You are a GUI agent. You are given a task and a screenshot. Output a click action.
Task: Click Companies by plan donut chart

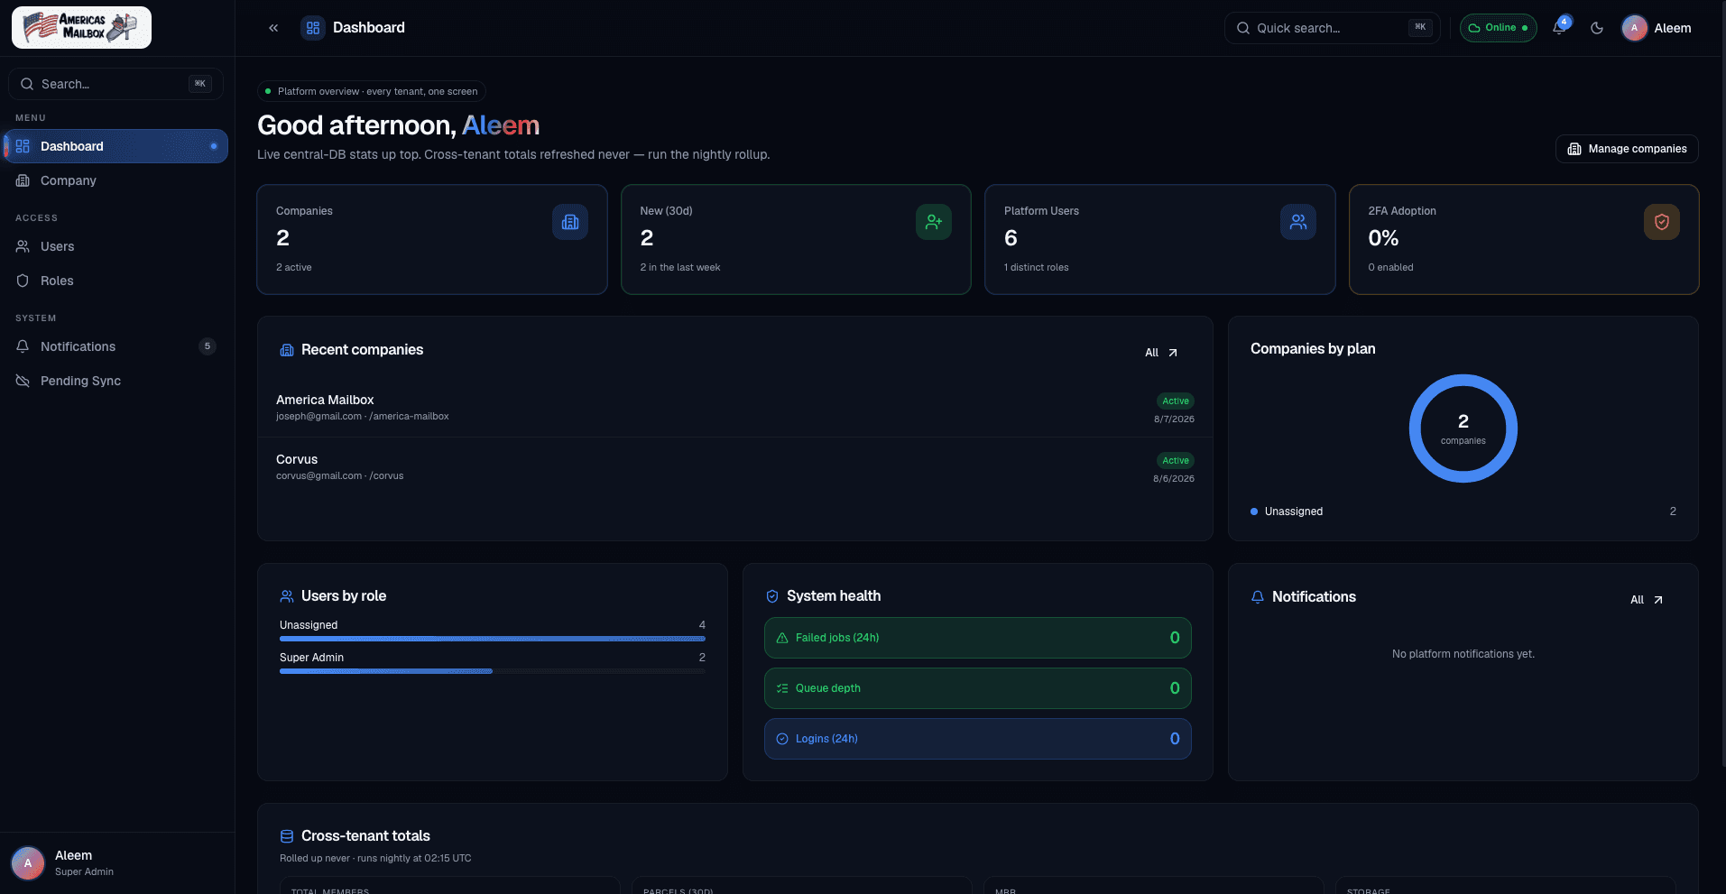point(1463,429)
